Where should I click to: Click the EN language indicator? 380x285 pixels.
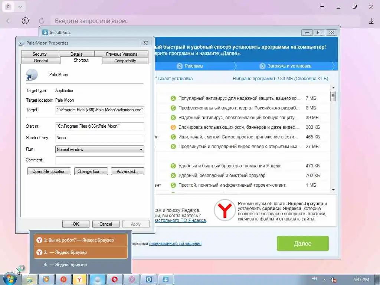(x=314, y=279)
